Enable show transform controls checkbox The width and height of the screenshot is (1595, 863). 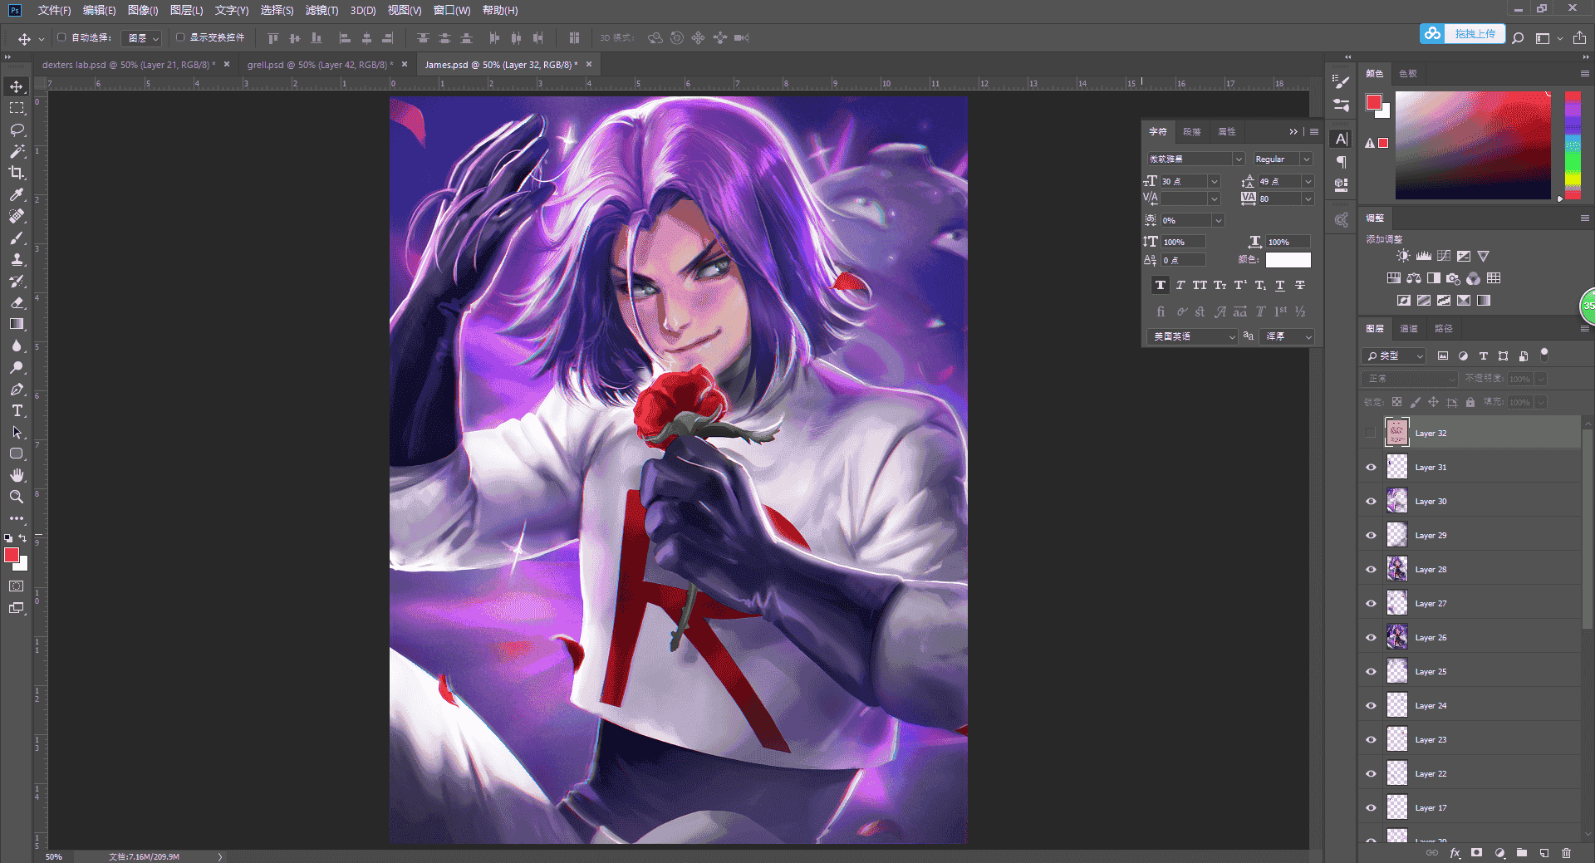coord(180,37)
